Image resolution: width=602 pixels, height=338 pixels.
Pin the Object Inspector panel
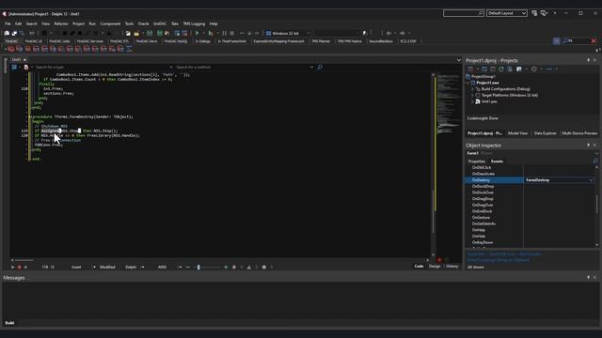pos(588,146)
